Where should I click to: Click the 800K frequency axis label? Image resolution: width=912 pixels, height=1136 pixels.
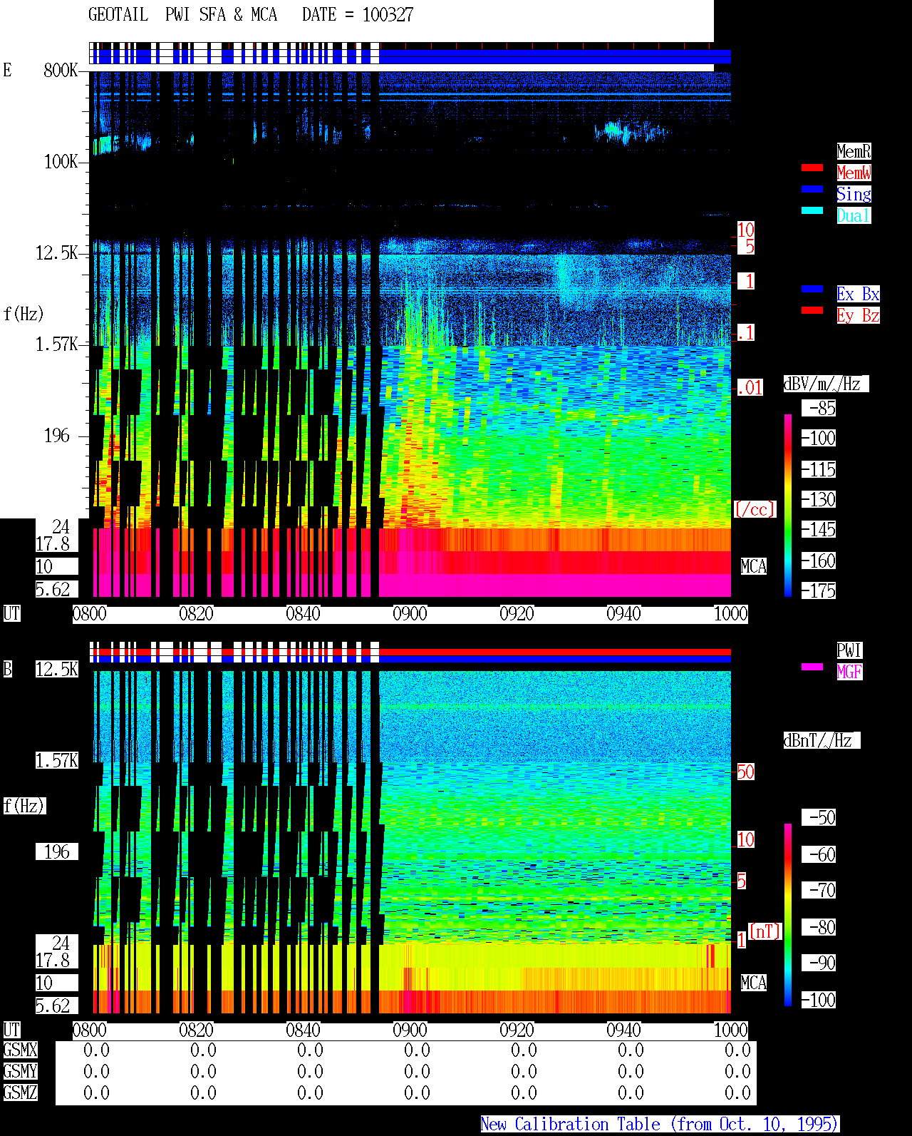point(61,70)
